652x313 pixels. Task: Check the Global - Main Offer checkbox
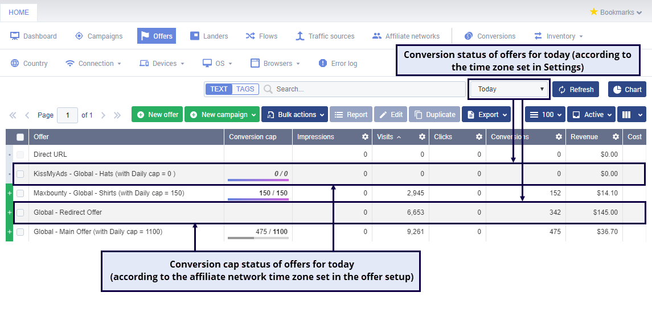20,232
